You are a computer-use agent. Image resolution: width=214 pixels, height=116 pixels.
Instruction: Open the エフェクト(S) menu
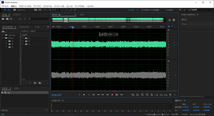48,6
